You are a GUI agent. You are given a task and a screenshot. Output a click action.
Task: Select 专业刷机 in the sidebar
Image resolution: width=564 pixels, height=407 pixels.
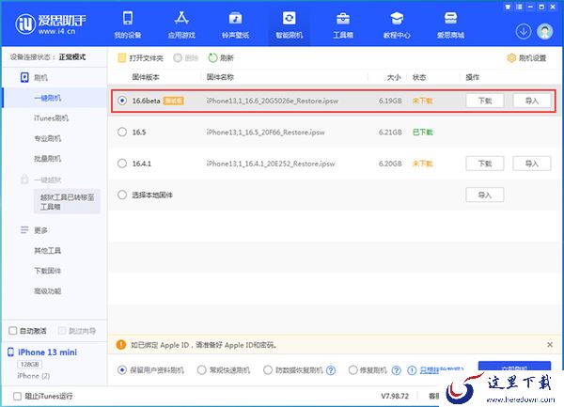(48, 138)
